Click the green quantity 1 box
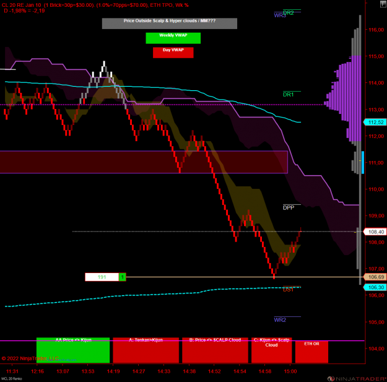 pyautogui.click(x=122, y=277)
